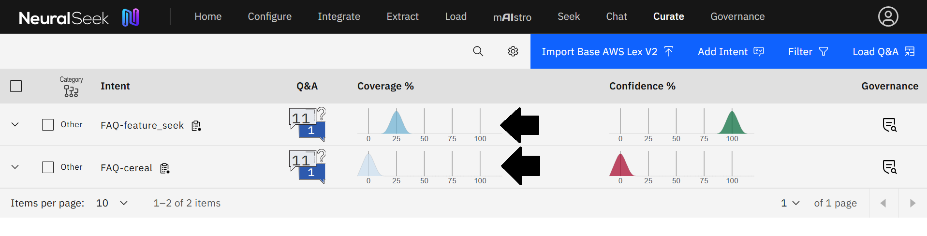This screenshot has width=927, height=236.
Task: Click the search magnifier icon
Action: pyautogui.click(x=478, y=51)
